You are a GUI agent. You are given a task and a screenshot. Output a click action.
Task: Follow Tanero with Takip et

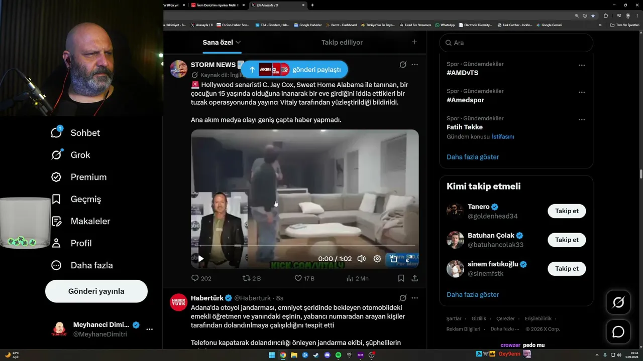point(567,211)
